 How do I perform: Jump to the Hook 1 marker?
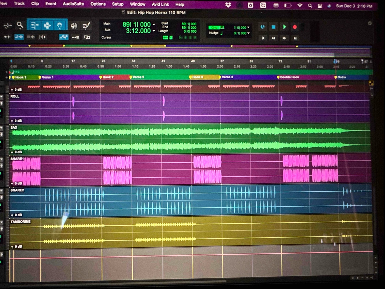point(19,77)
